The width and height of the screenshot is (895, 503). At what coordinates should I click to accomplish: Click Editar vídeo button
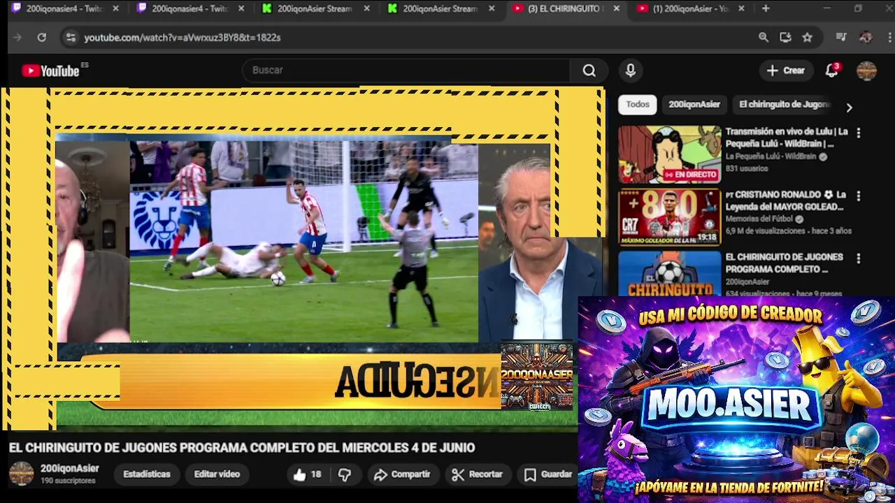(x=217, y=474)
